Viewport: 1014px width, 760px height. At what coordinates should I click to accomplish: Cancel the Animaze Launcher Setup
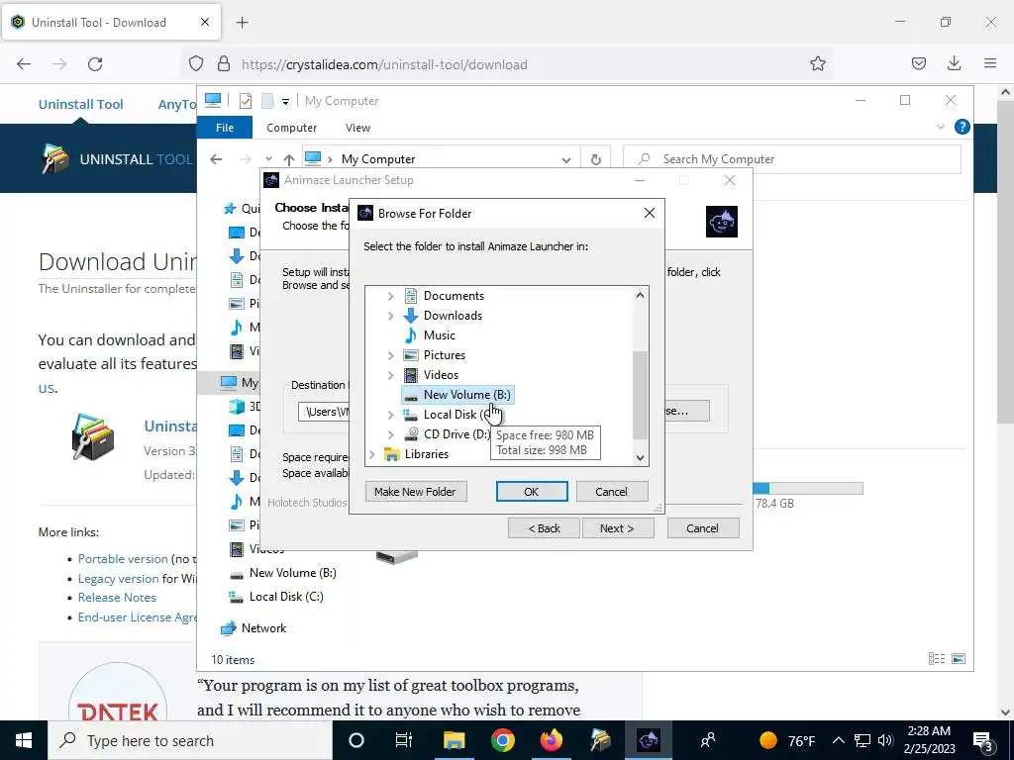(x=702, y=528)
